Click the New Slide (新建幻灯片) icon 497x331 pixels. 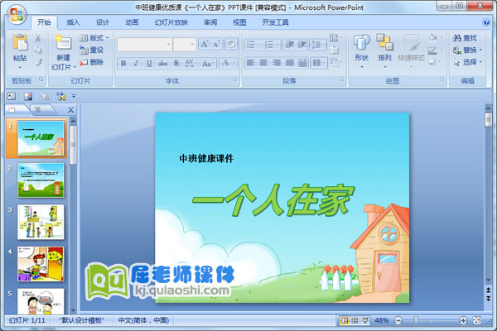pyautogui.click(x=63, y=43)
